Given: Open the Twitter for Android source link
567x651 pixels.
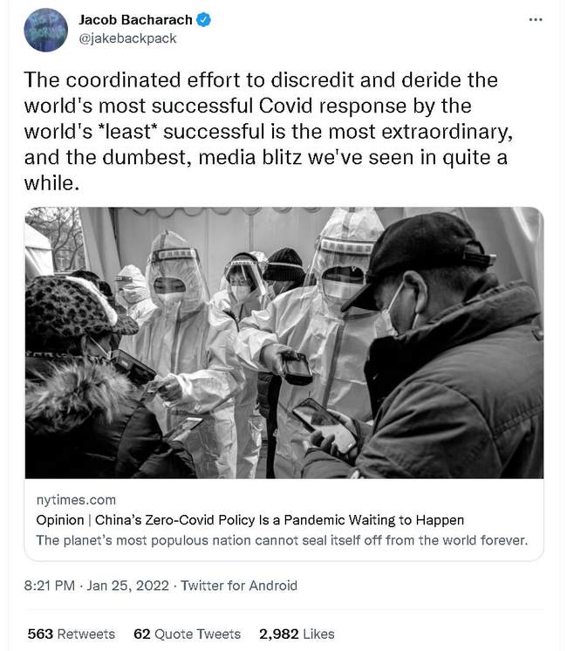Looking at the screenshot, I should 239,586.
